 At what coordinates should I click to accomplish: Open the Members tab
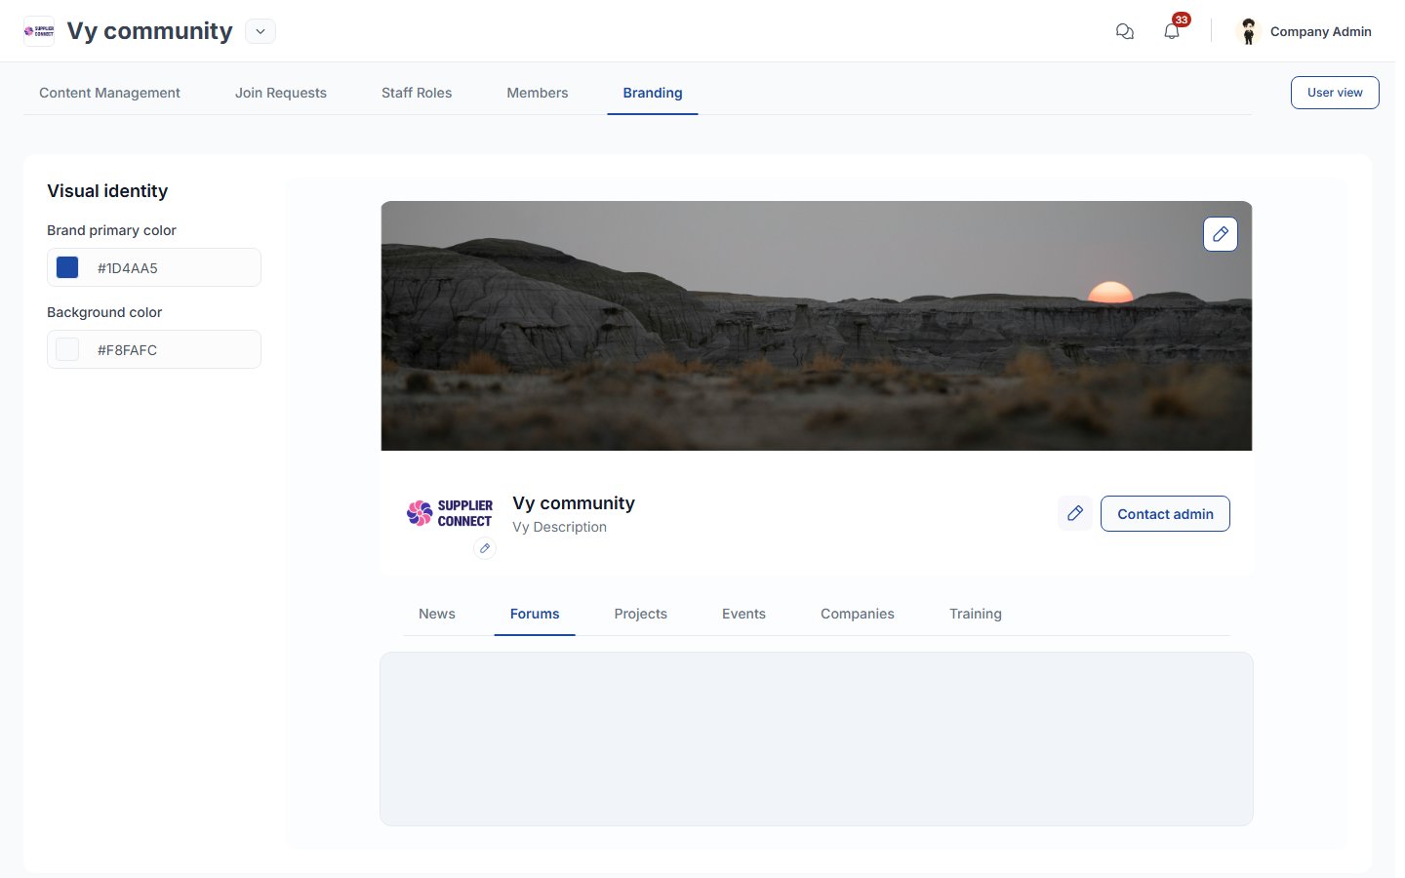(x=538, y=93)
